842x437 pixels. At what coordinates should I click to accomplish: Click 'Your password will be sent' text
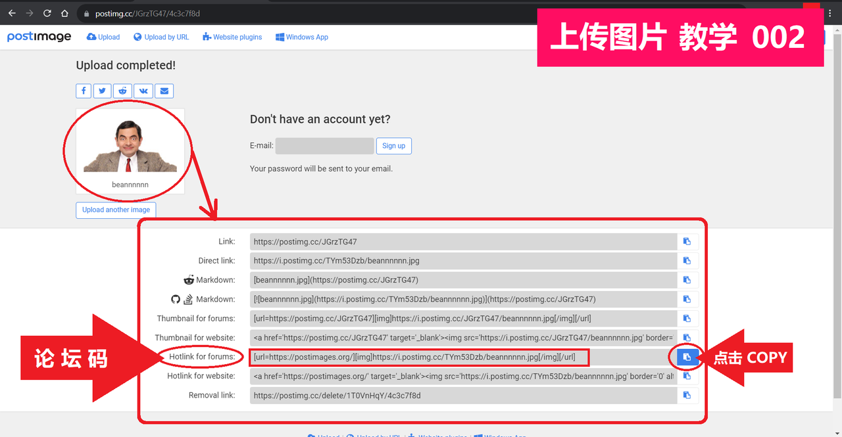pyautogui.click(x=321, y=169)
